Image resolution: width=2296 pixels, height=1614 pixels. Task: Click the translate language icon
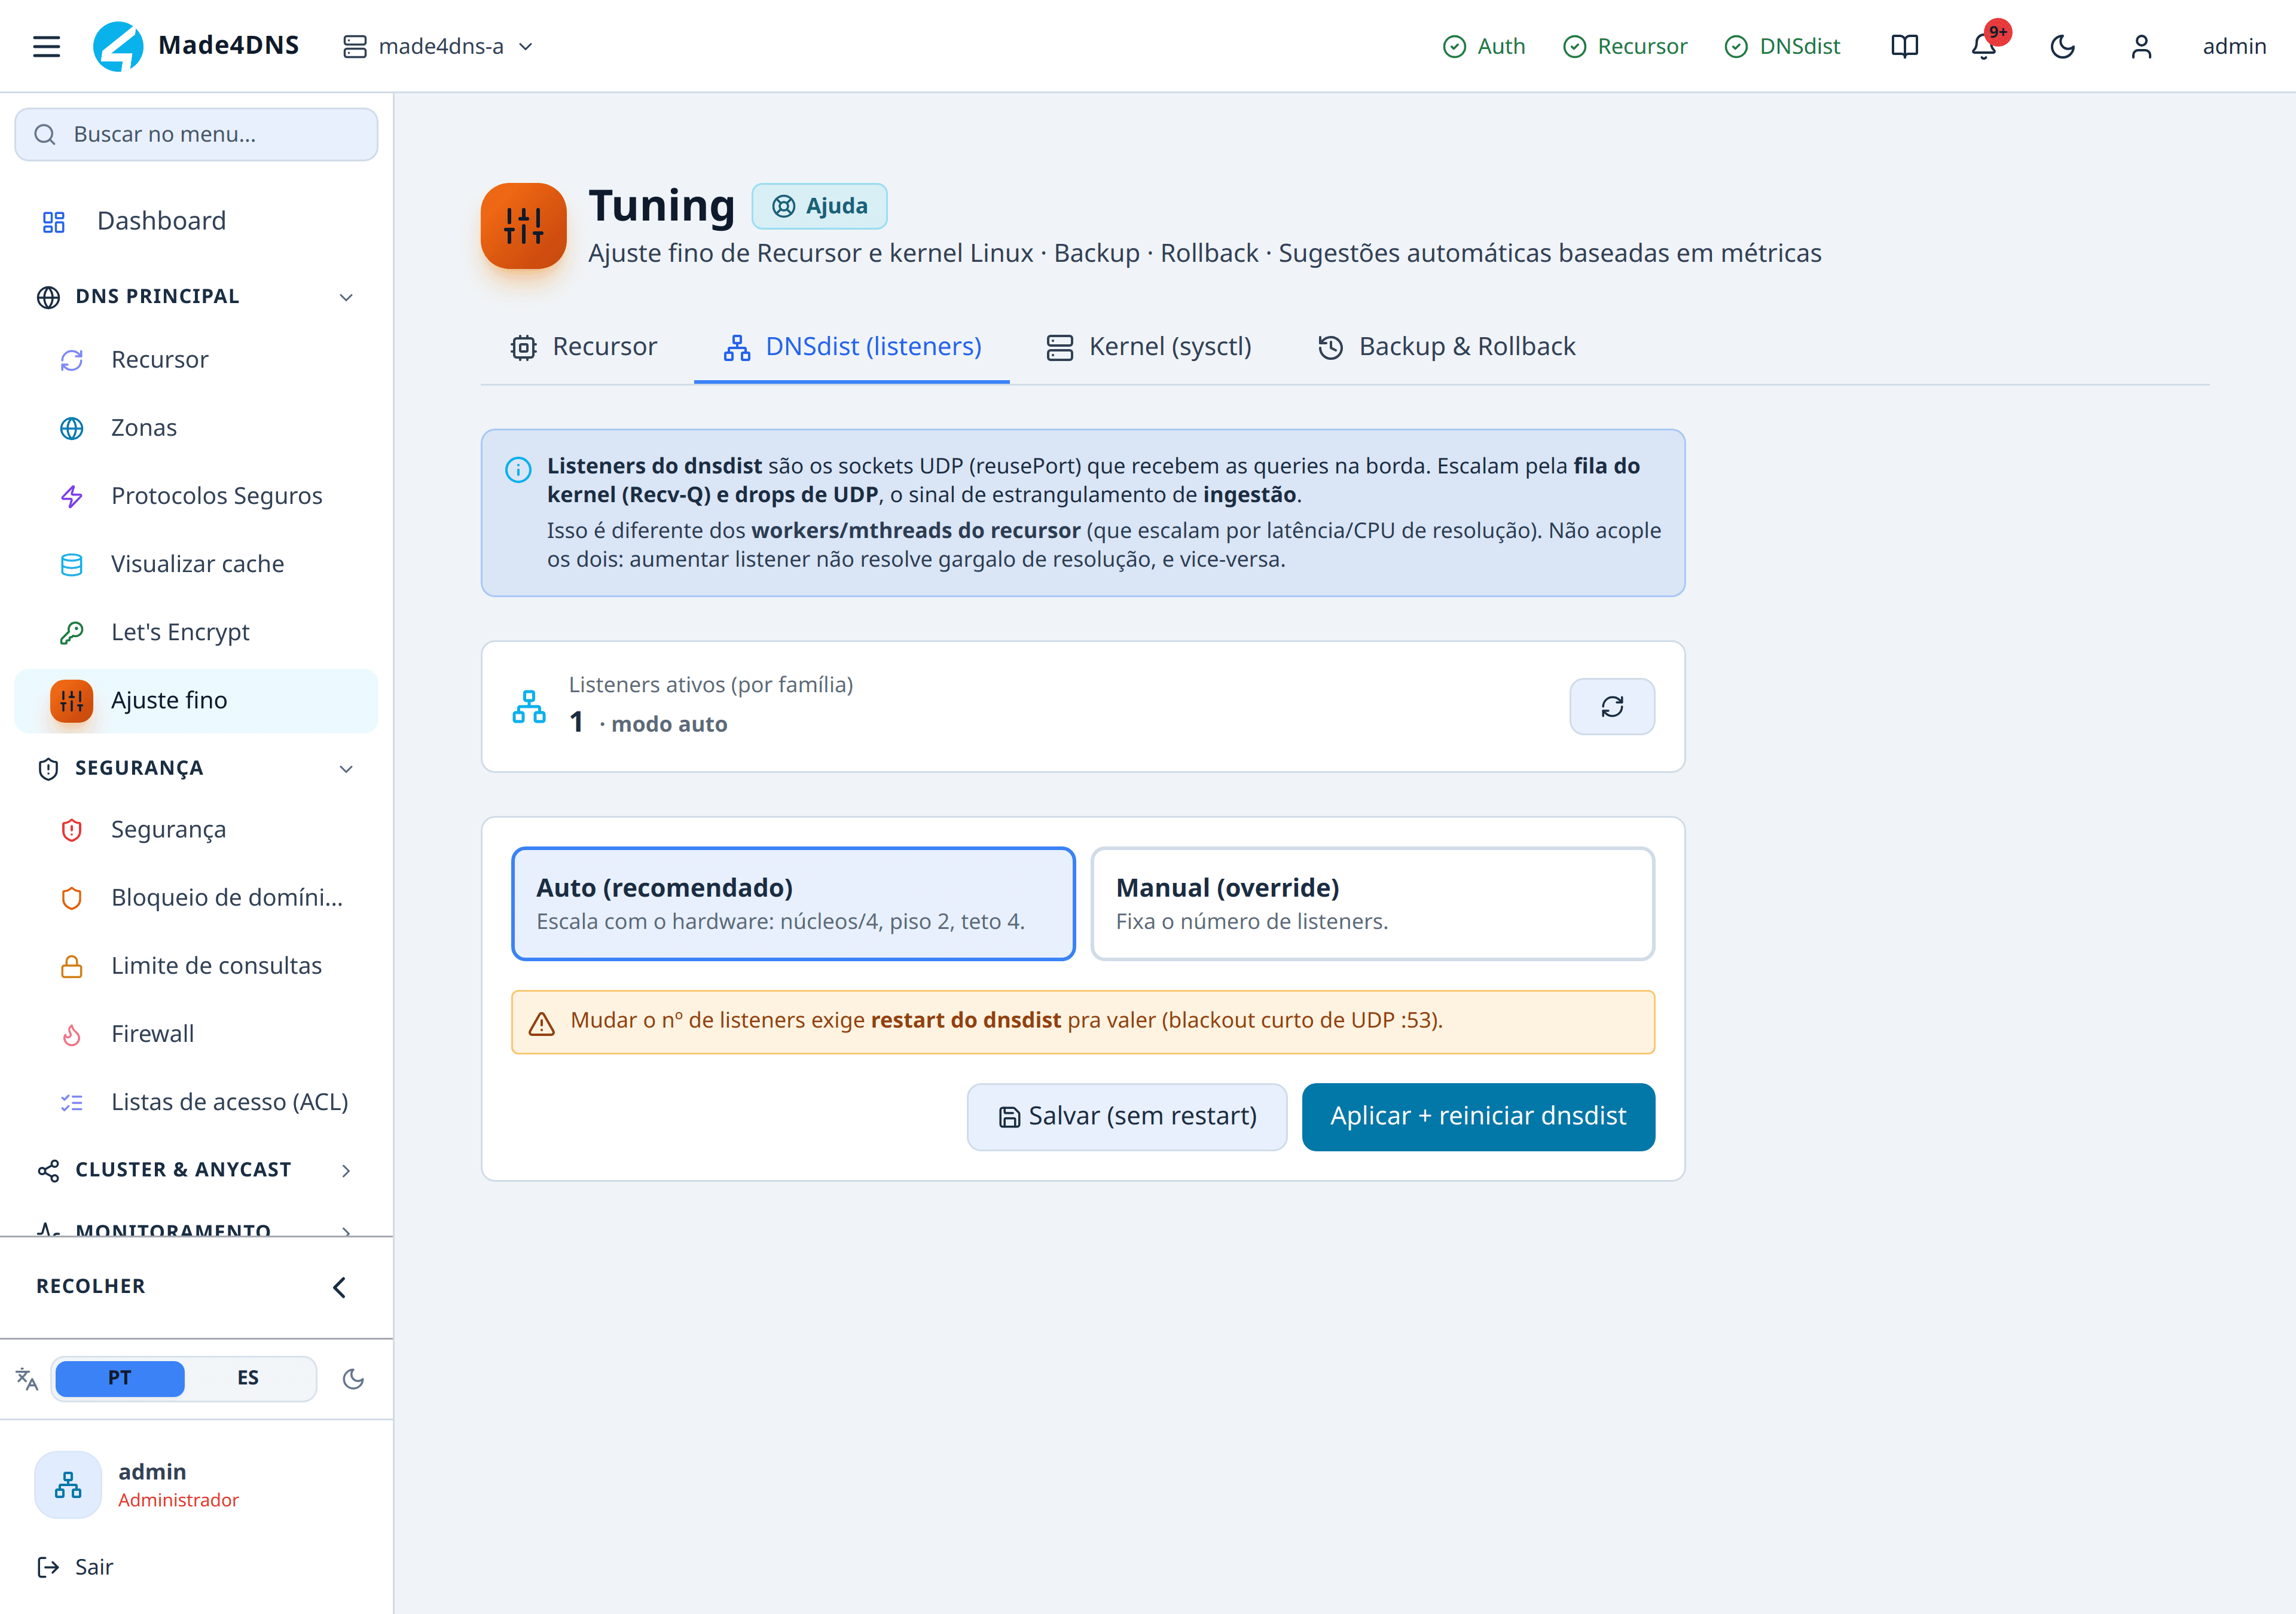[x=27, y=1378]
